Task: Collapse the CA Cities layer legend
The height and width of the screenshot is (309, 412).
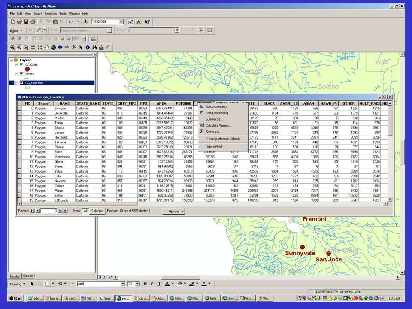Action: [17, 65]
